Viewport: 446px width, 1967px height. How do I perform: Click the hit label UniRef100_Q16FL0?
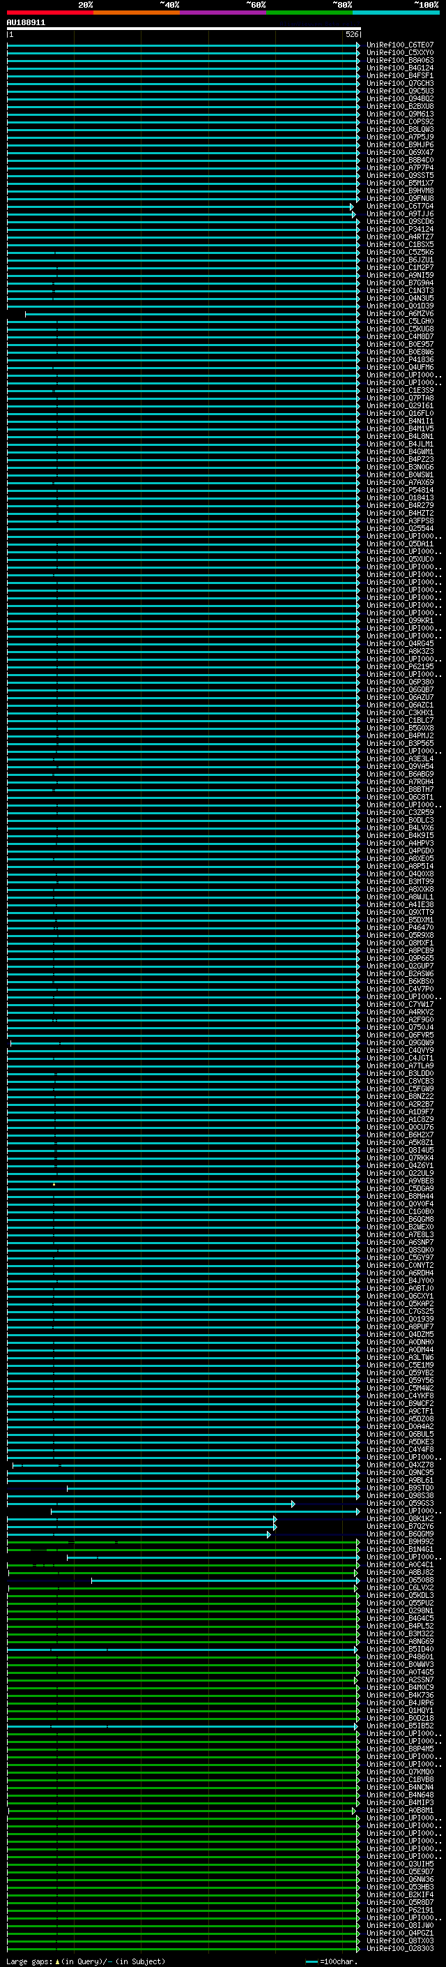(x=399, y=413)
